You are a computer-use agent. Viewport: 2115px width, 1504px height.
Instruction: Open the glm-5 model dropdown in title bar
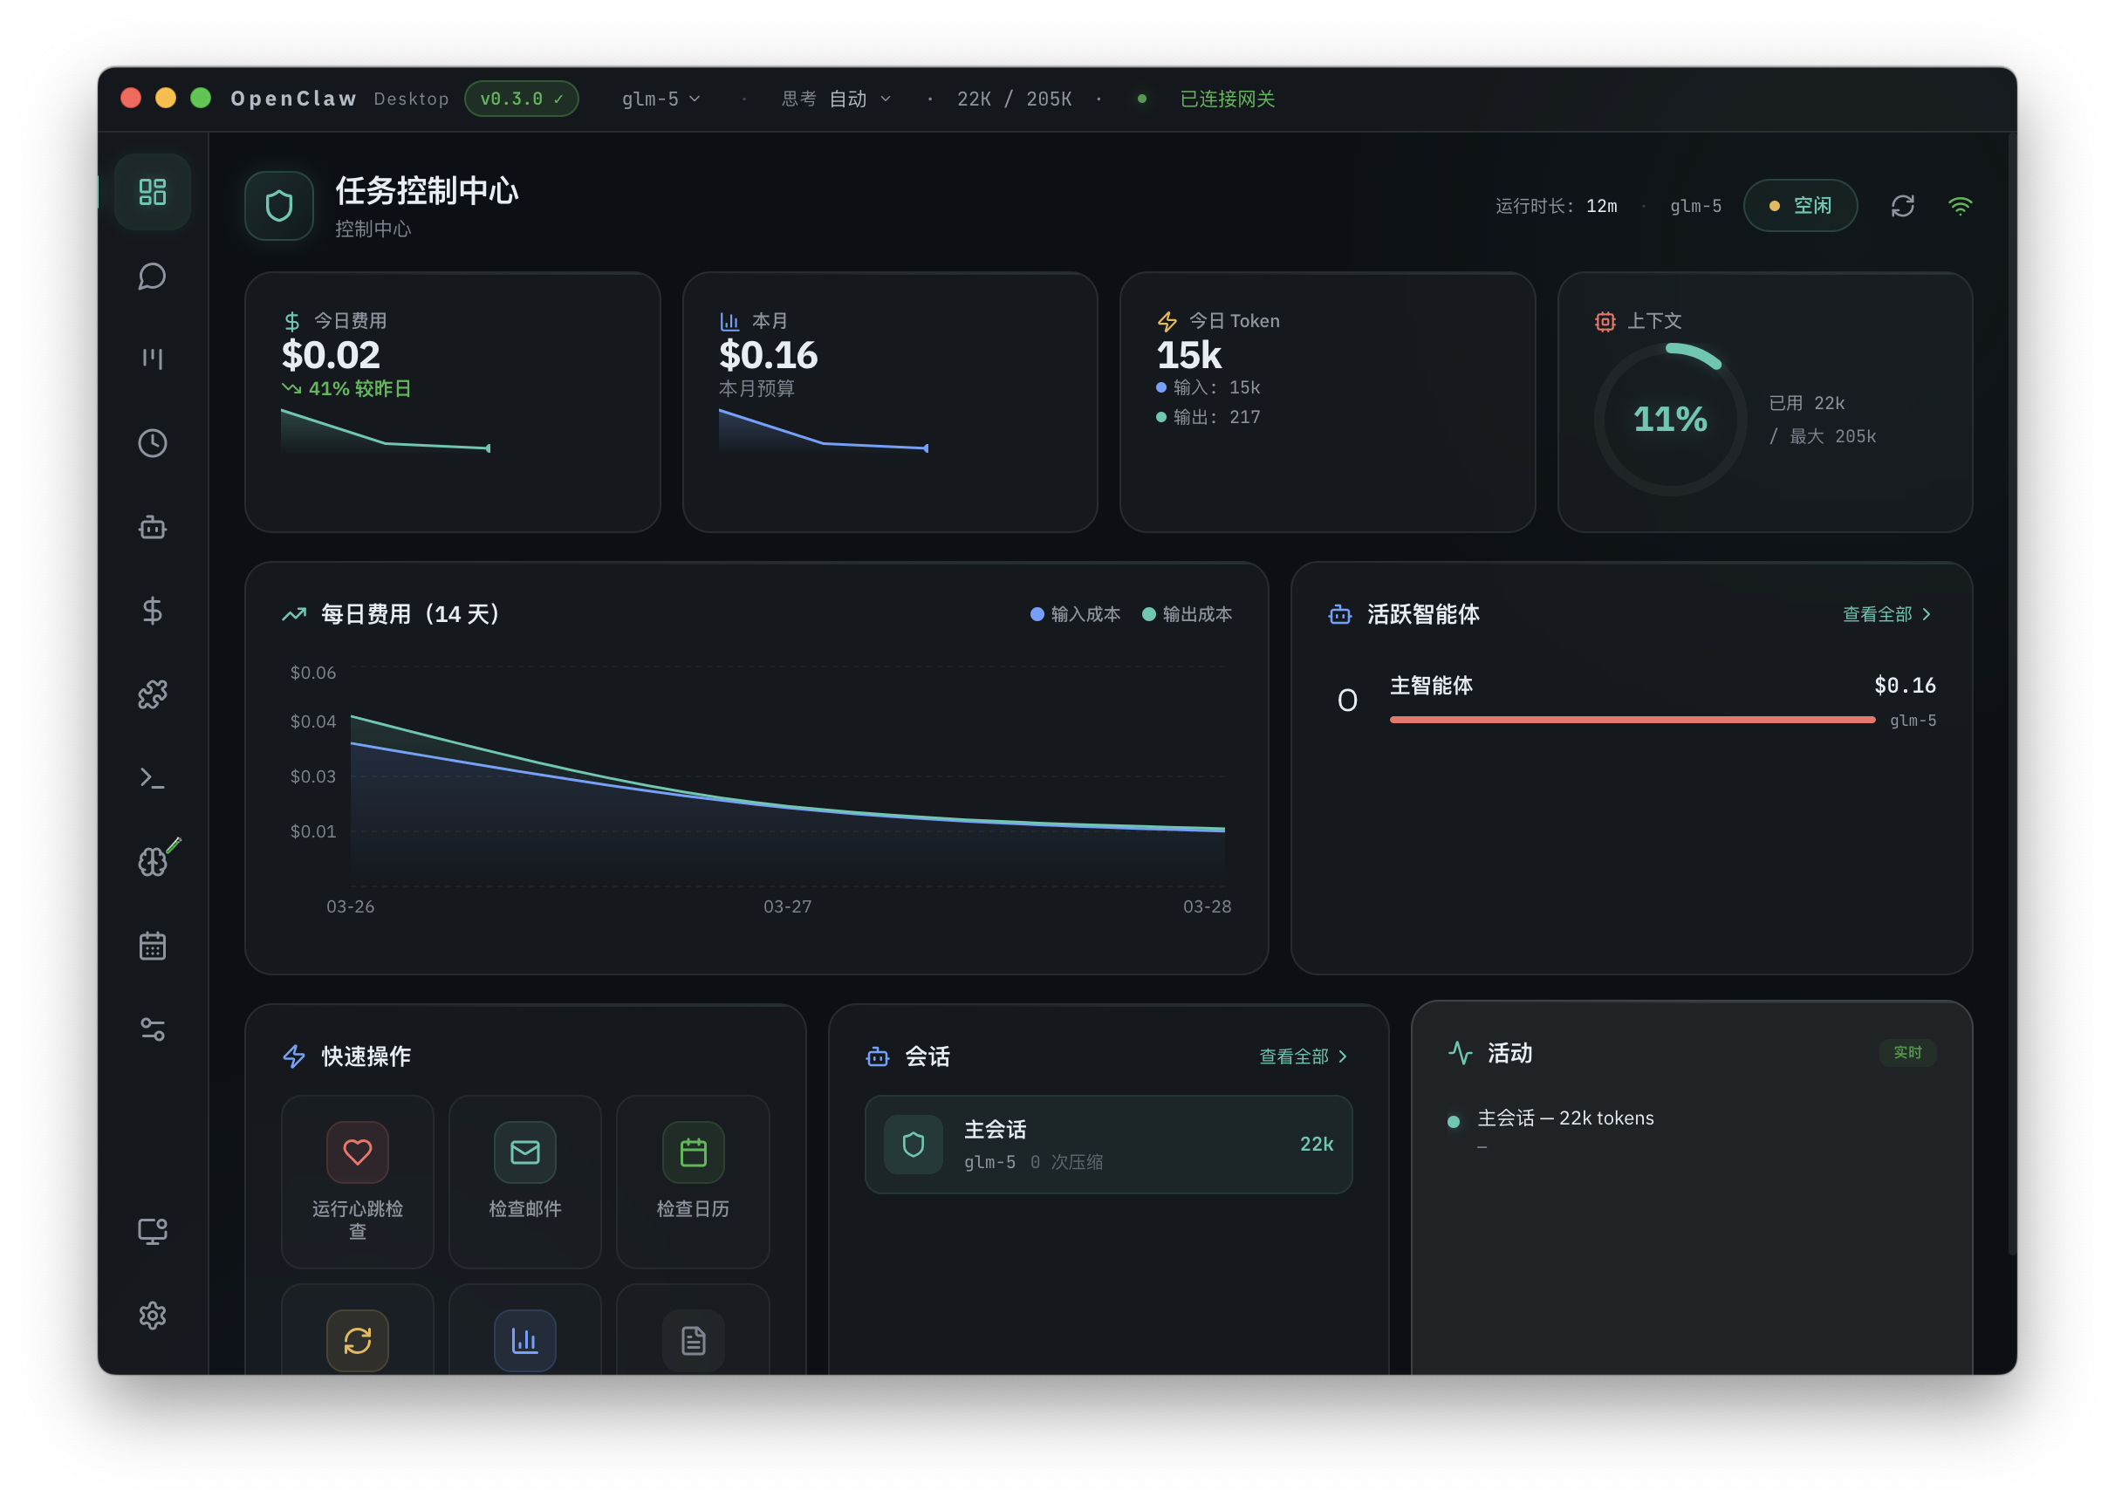[x=661, y=99]
